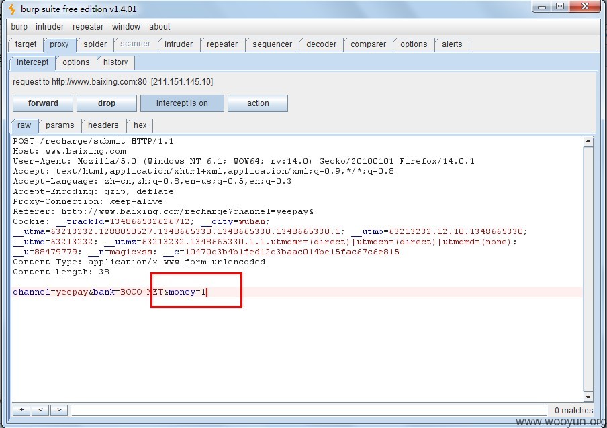Minimize the Burp Suite window

[542, 7]
